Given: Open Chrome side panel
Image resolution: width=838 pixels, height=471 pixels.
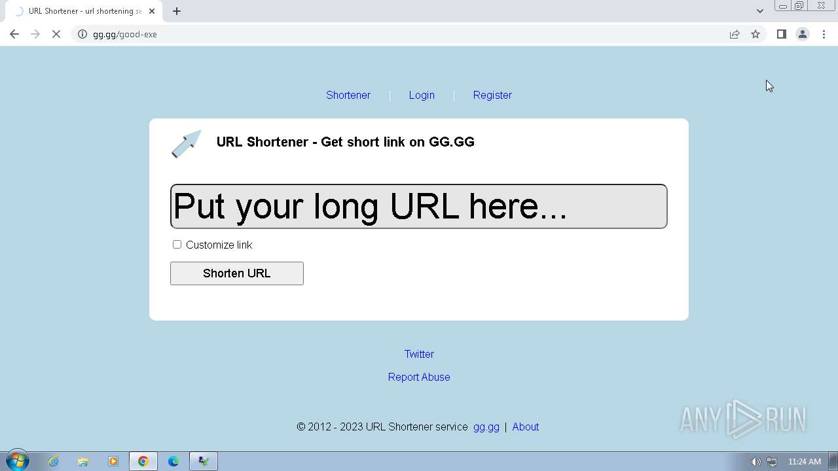Looking at the screenshot, I should [x=781, y=34].
